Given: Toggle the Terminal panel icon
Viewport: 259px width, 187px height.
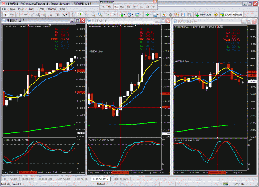Looking at the screenshot, I should pos(183,14).
